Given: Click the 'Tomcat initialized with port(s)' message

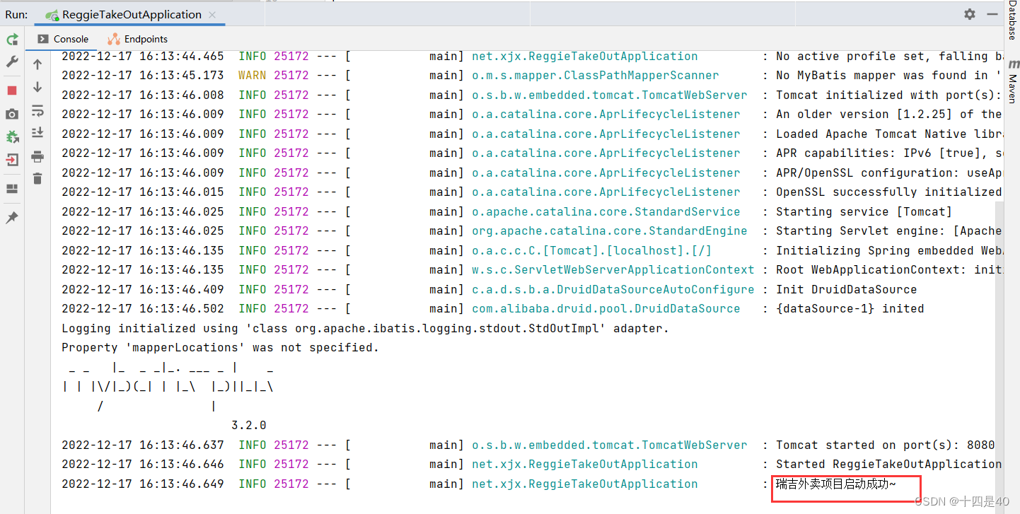Looking at the screenshot, I should pyautogui.click(x=889, y=95).
